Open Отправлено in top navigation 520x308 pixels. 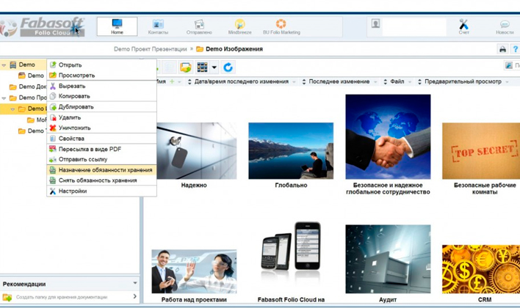199,26
